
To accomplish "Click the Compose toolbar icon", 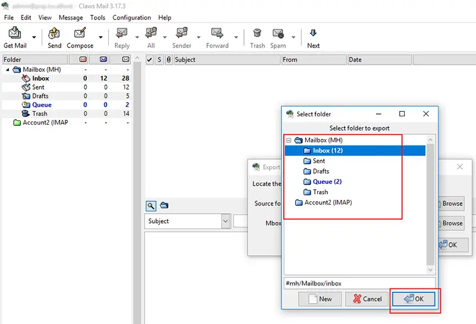I will click(80, 33).
